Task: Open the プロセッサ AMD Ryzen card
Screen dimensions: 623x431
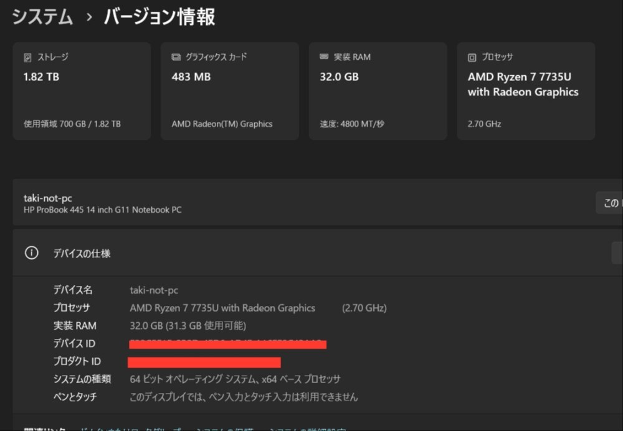Action: coord(526,91)
